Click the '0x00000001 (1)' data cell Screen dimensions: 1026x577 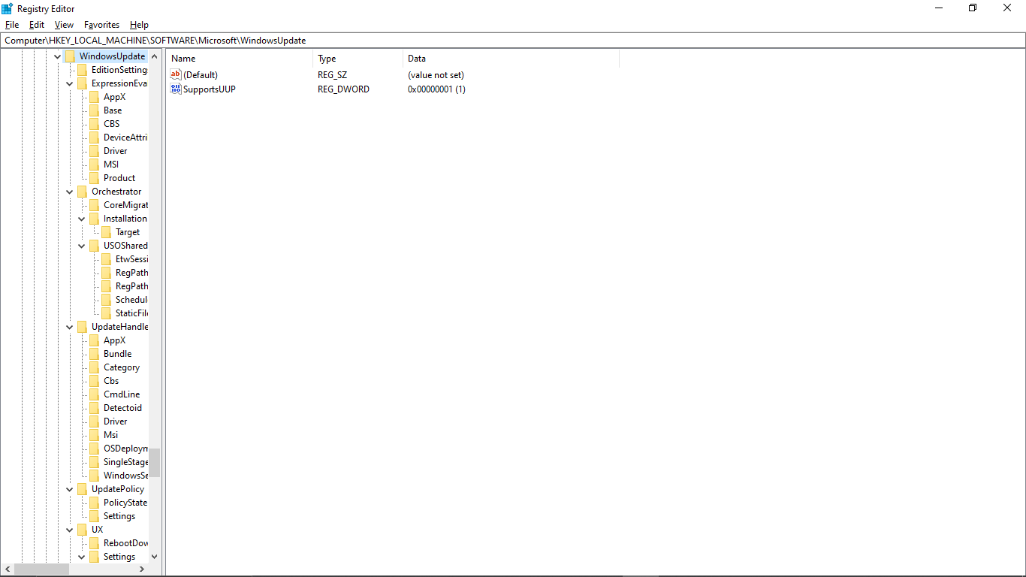(436, 89)
